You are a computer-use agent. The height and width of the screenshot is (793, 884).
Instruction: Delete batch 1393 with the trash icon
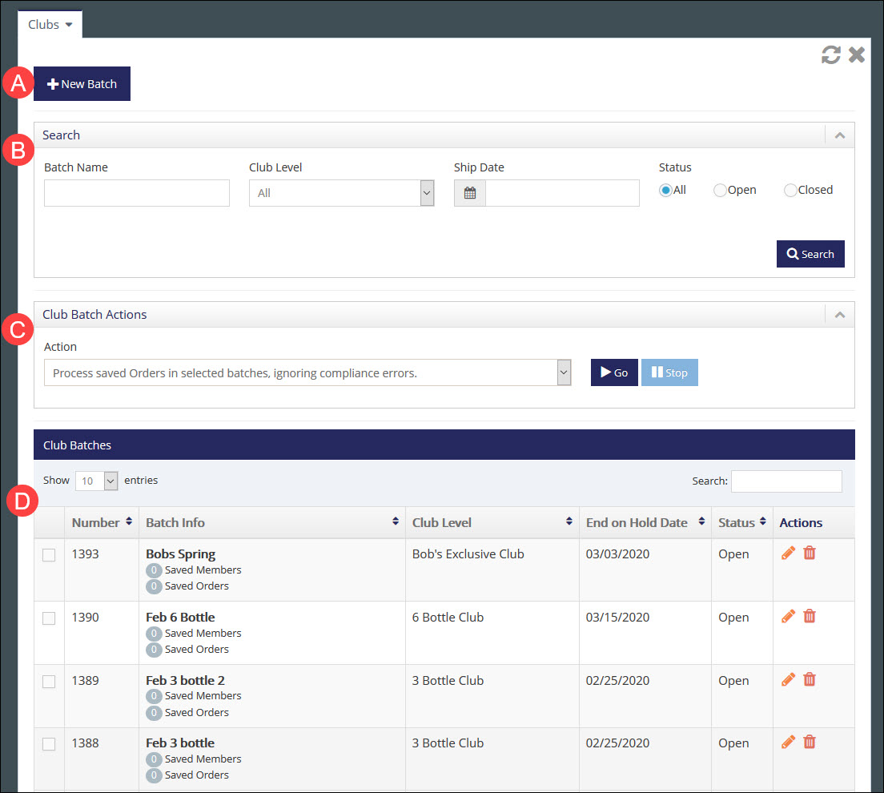pos(809,553)
